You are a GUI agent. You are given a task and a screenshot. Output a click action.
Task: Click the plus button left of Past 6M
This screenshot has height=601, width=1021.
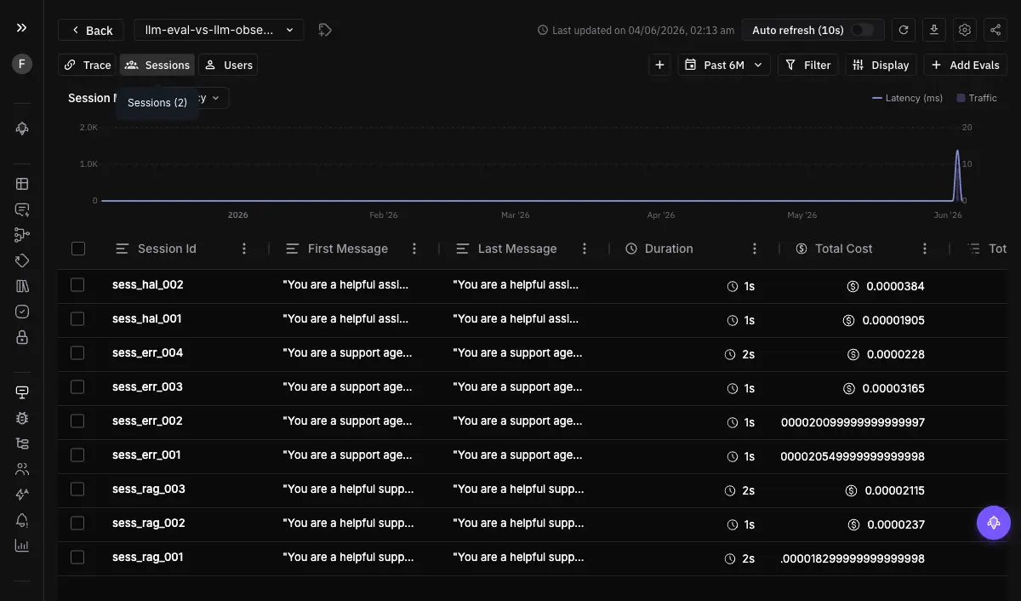coord(659,65)
